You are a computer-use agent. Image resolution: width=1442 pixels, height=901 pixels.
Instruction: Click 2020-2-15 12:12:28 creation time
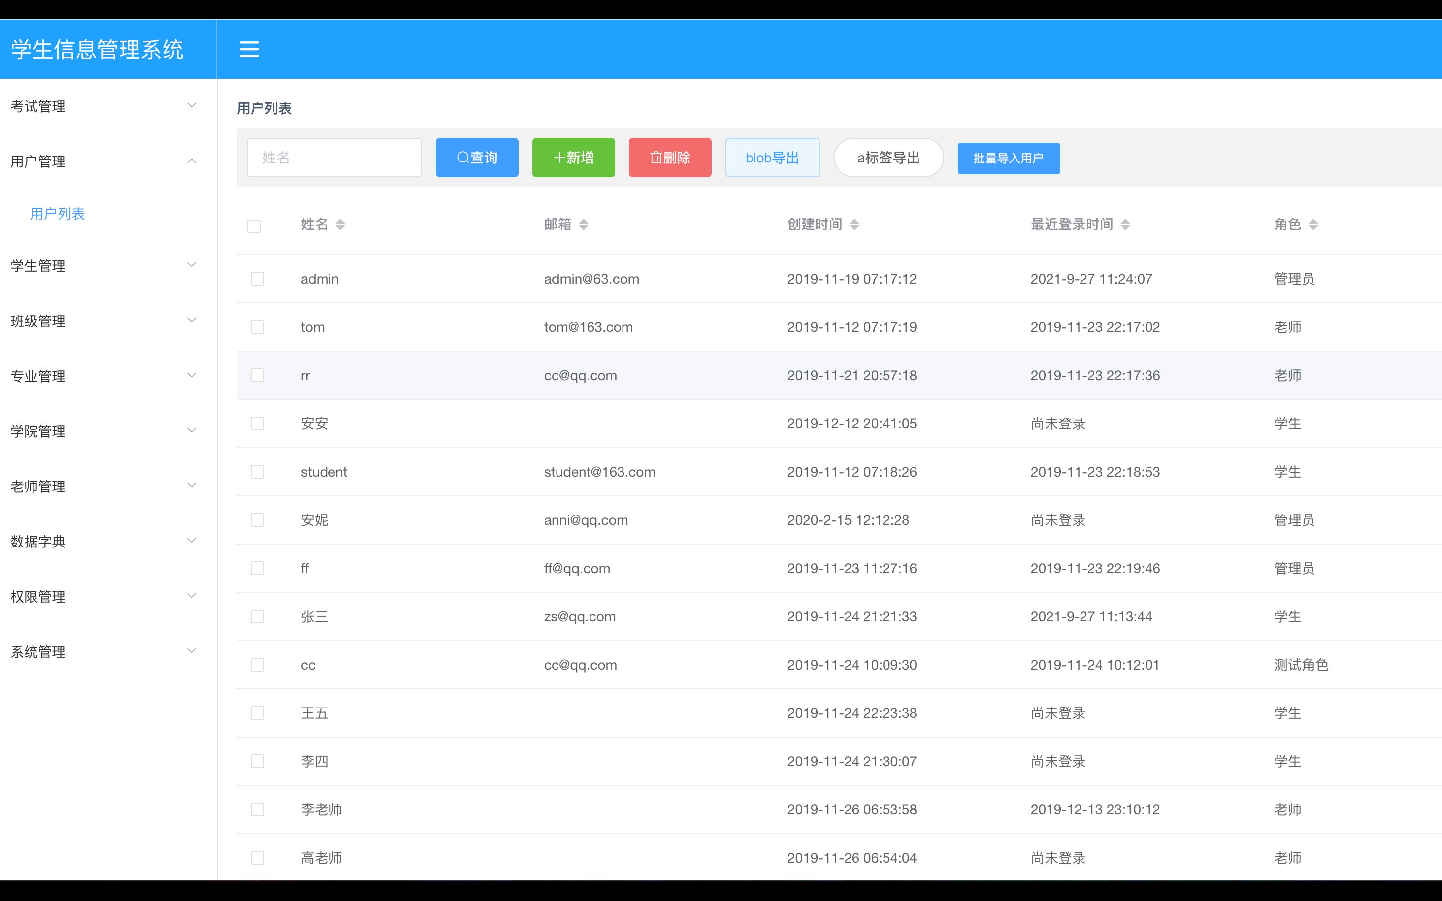coord(848,520)
